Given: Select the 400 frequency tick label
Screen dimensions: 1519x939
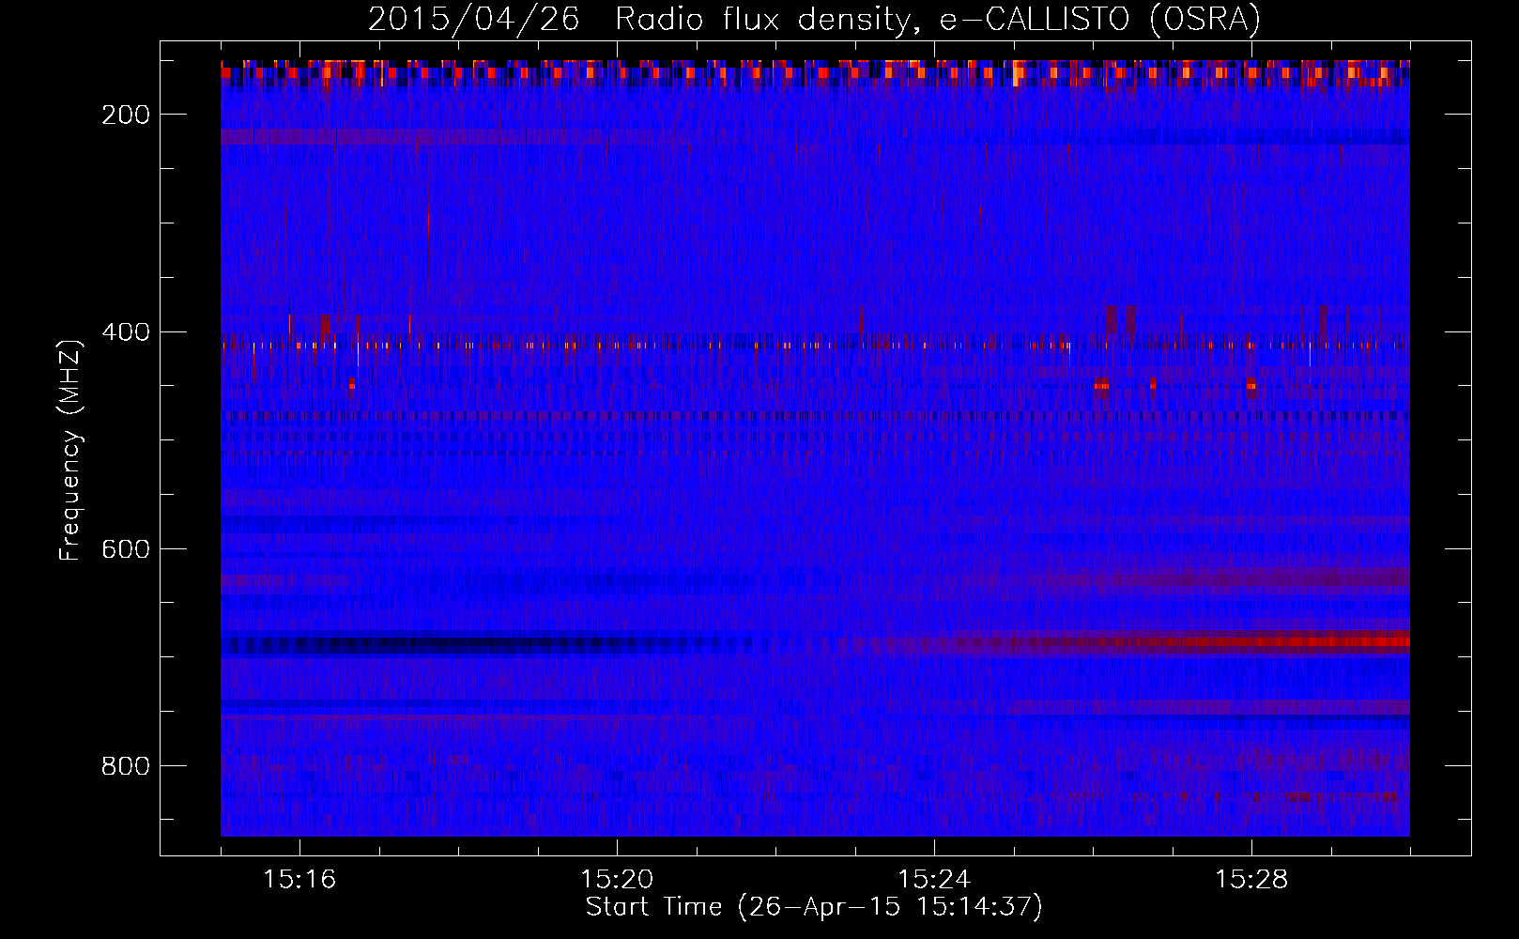Looking at the screenshot, I should (126, 332).
